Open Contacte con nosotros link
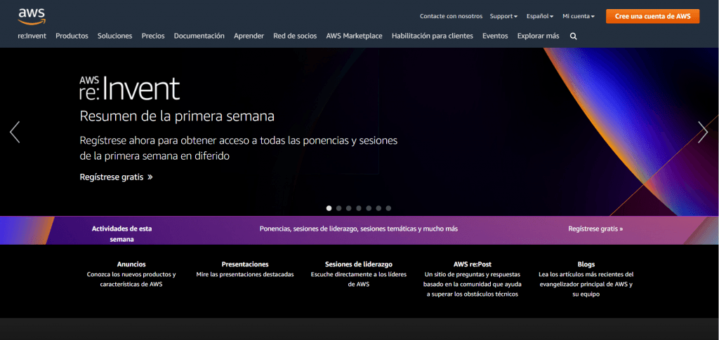Screen dimensions: 719x340 point(451,16)
